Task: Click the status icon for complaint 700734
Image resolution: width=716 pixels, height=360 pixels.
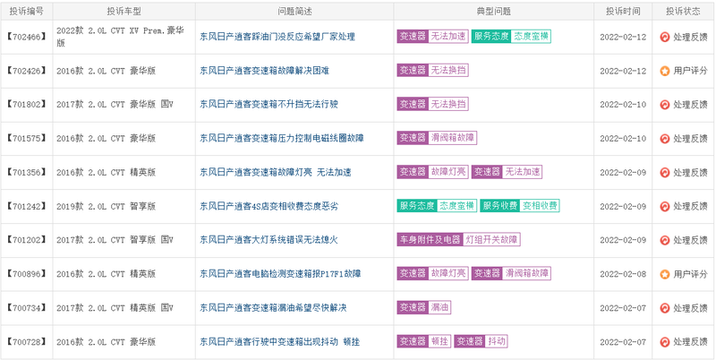Action: point(665,308)
